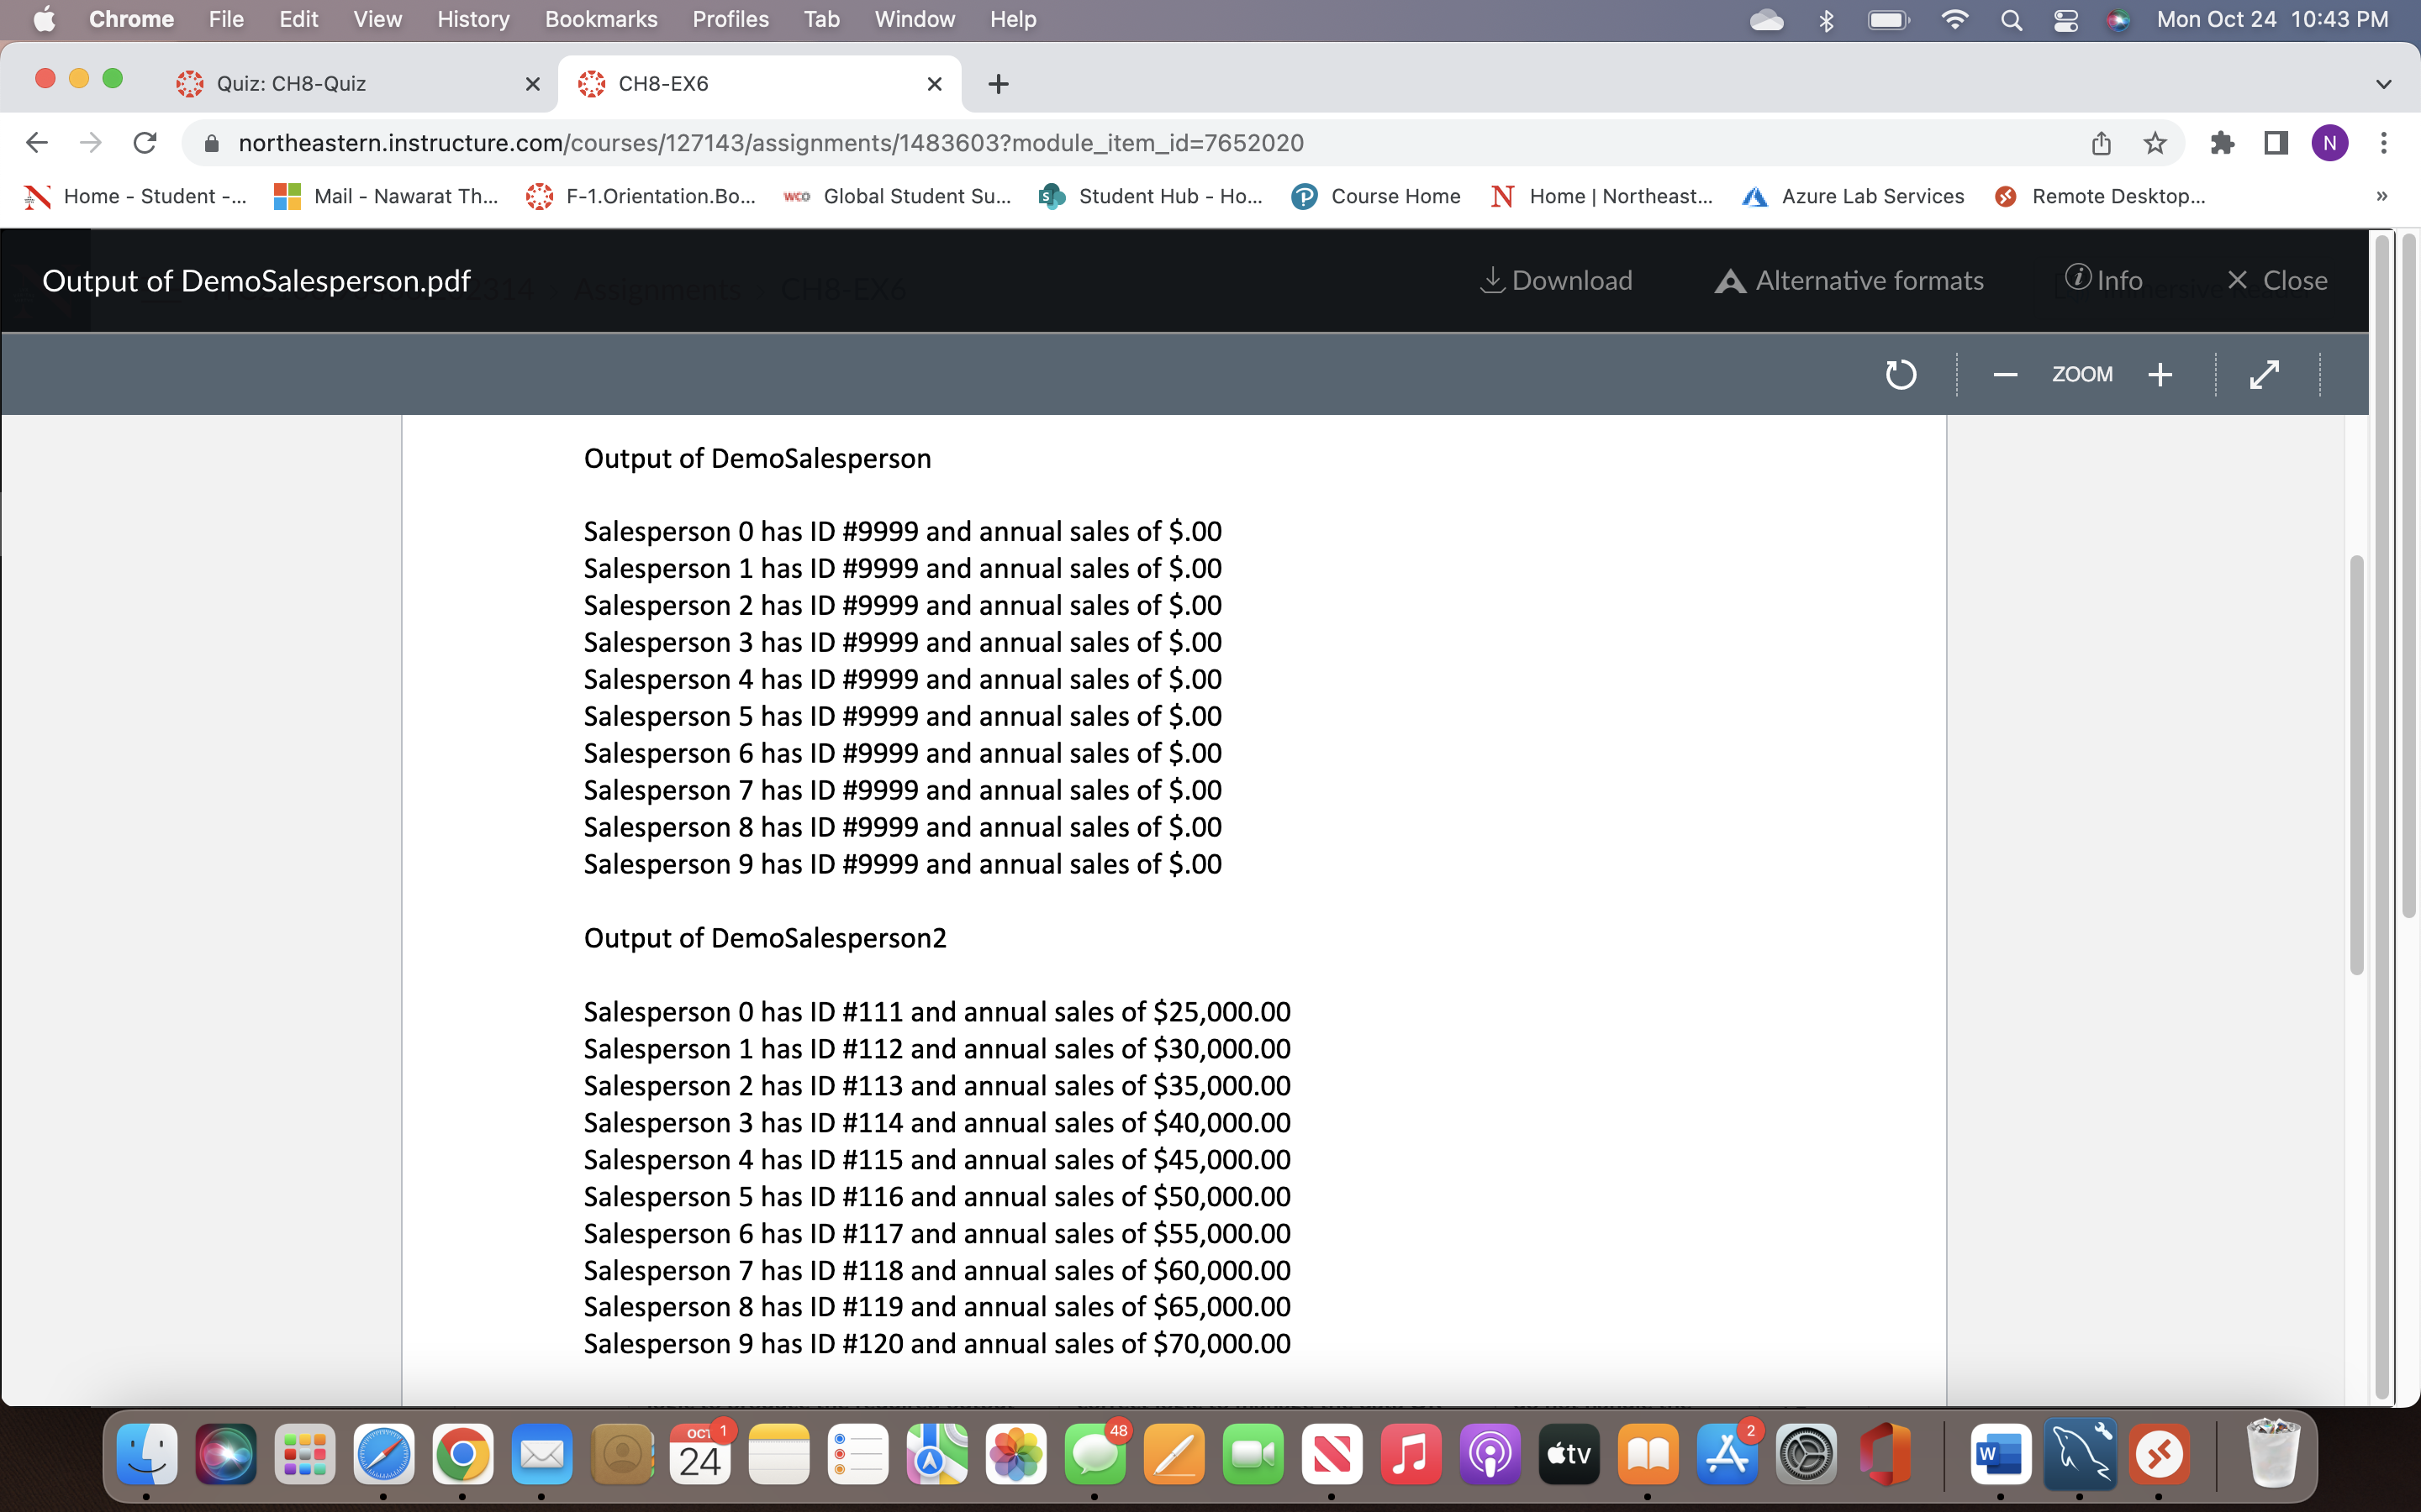Click the zoom out minus icon
Screen dimensions: 2421x1512
(x=2007, y=373)
